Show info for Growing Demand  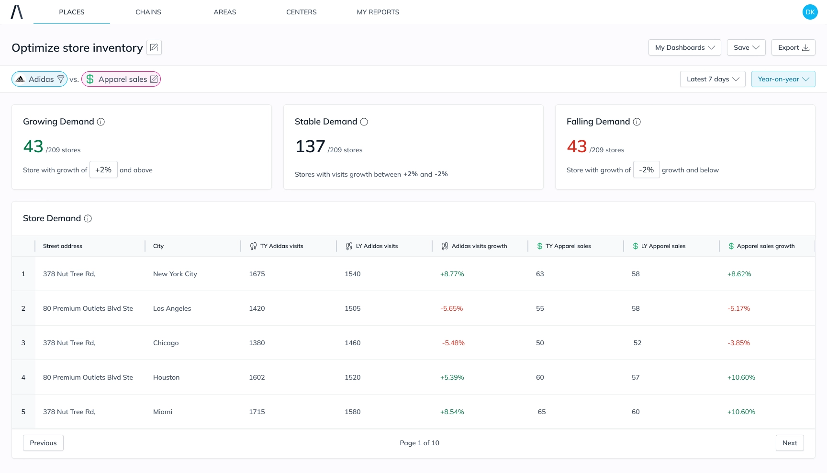(101, 122)
